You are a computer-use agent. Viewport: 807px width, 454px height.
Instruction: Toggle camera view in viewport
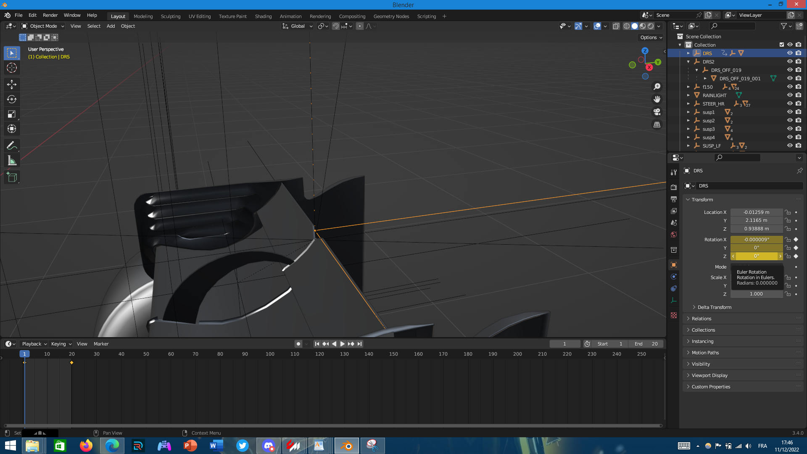pos(657,112)
